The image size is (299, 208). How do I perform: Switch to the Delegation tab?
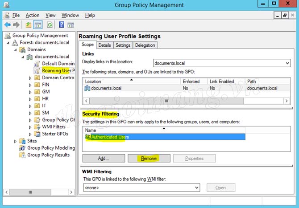click(145, 45)
